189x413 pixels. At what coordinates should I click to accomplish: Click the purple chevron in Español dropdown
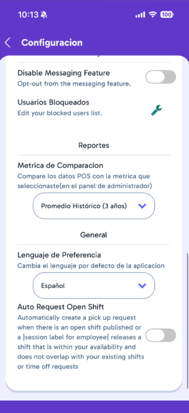coord(142,286)
